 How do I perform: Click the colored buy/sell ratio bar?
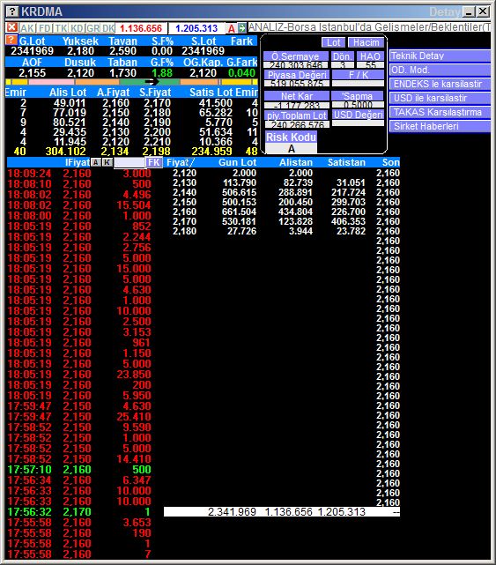131,82
